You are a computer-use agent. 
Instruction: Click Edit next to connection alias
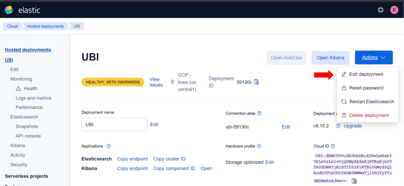(x=286, y=127)
